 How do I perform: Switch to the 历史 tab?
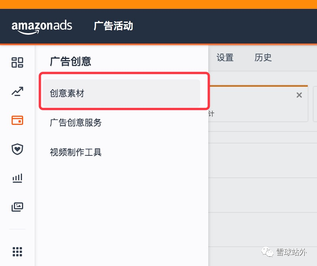point(263,57)
